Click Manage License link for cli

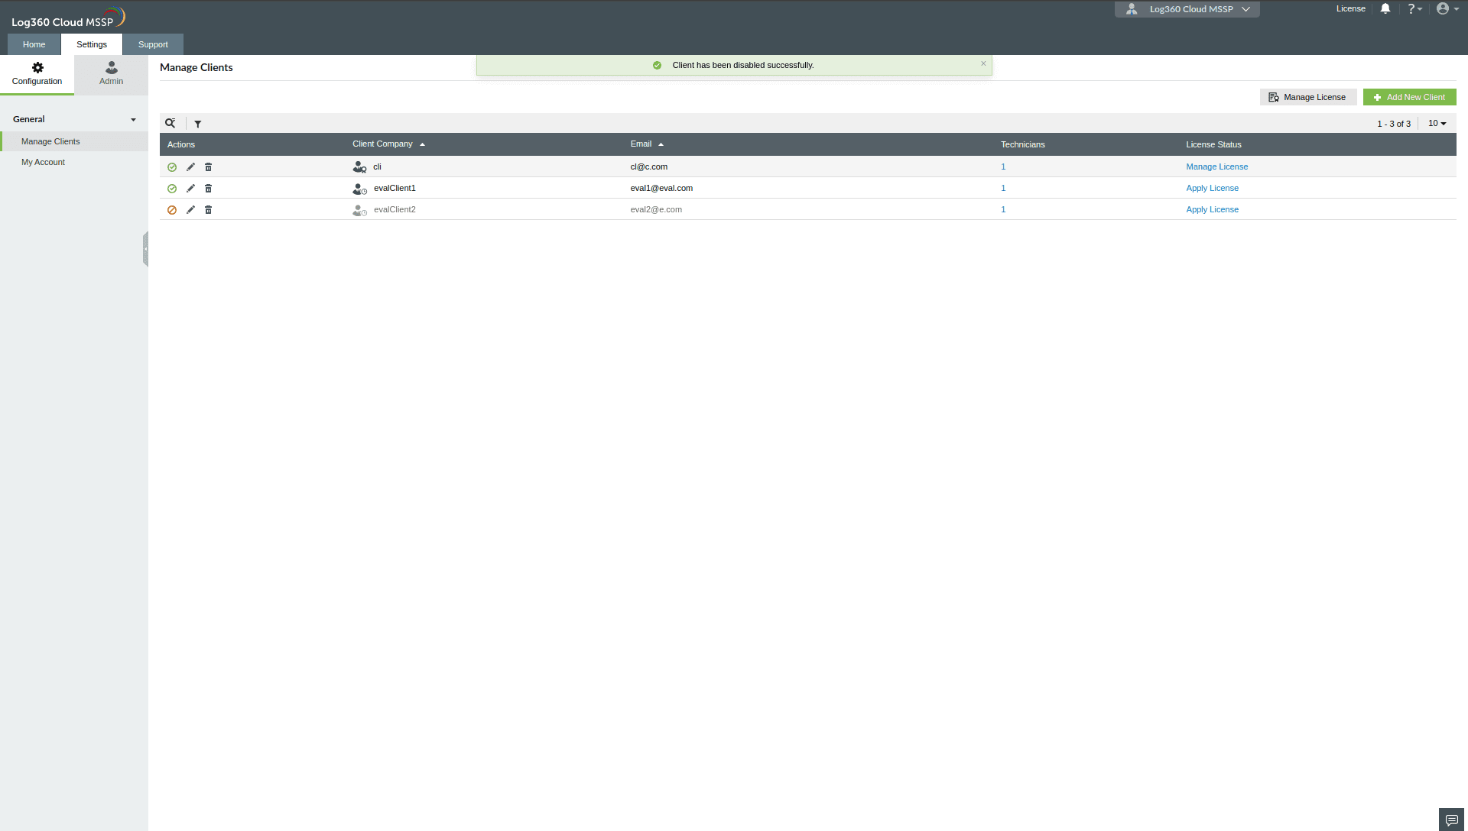click(x=1217, y=167)
